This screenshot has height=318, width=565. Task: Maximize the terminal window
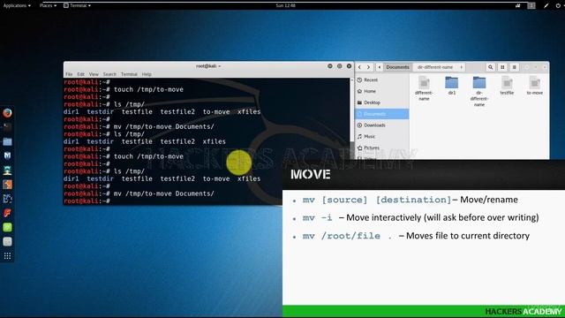[x=339, y=66]
